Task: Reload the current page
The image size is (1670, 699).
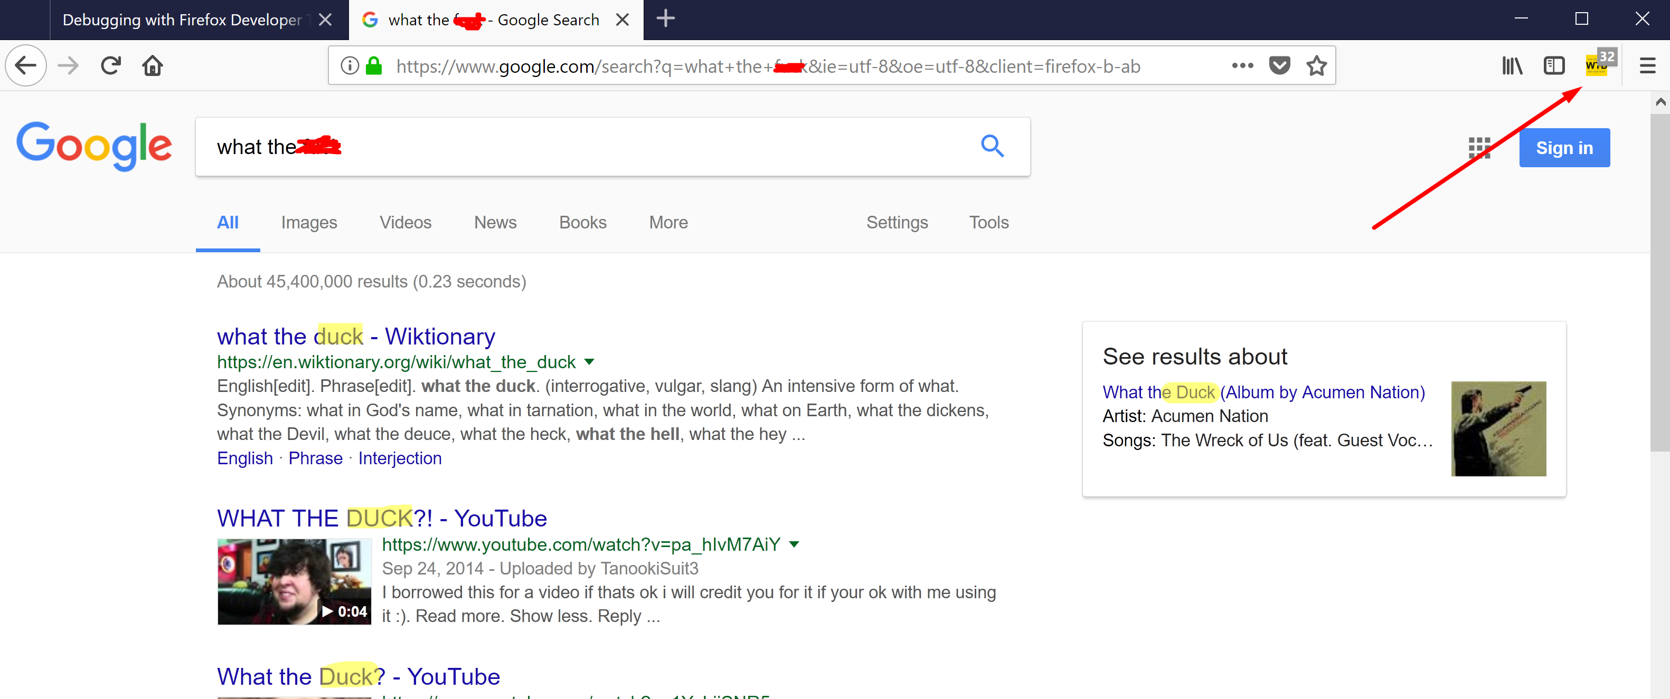Action: click(x=111, y=65)
